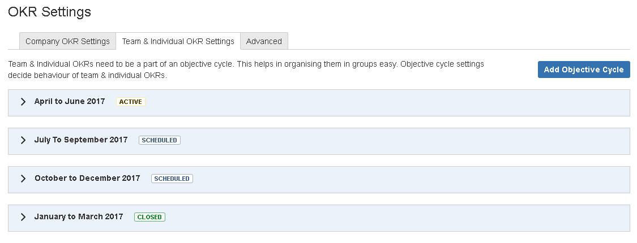Select the January to March 2017 cycle title
The width and height of the screenshot is (637, 243).
78,216
